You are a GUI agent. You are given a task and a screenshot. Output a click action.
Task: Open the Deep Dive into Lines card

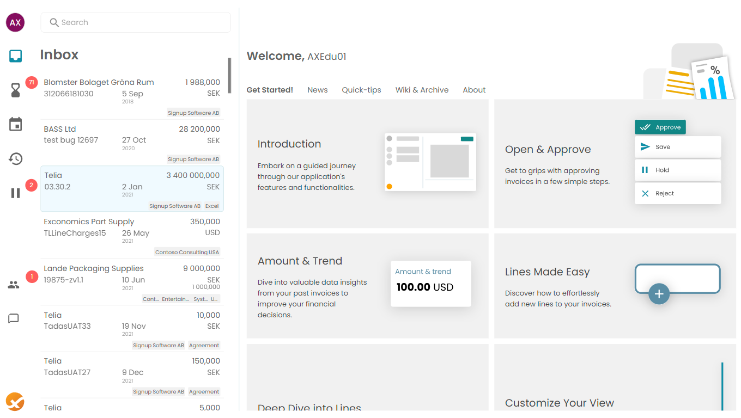[368, 378]
